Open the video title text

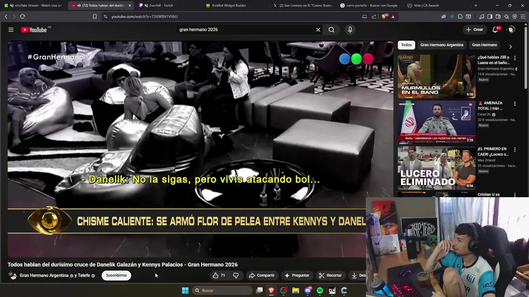[x=123, y=265]
